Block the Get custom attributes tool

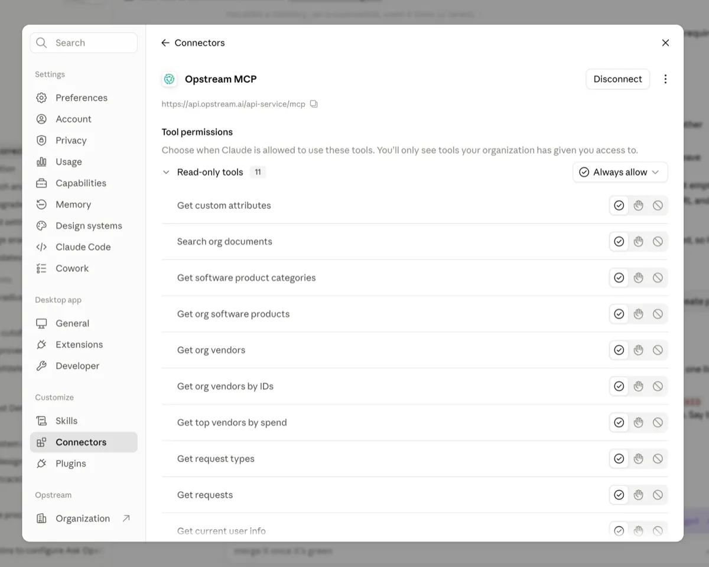(x=658, y=205)
